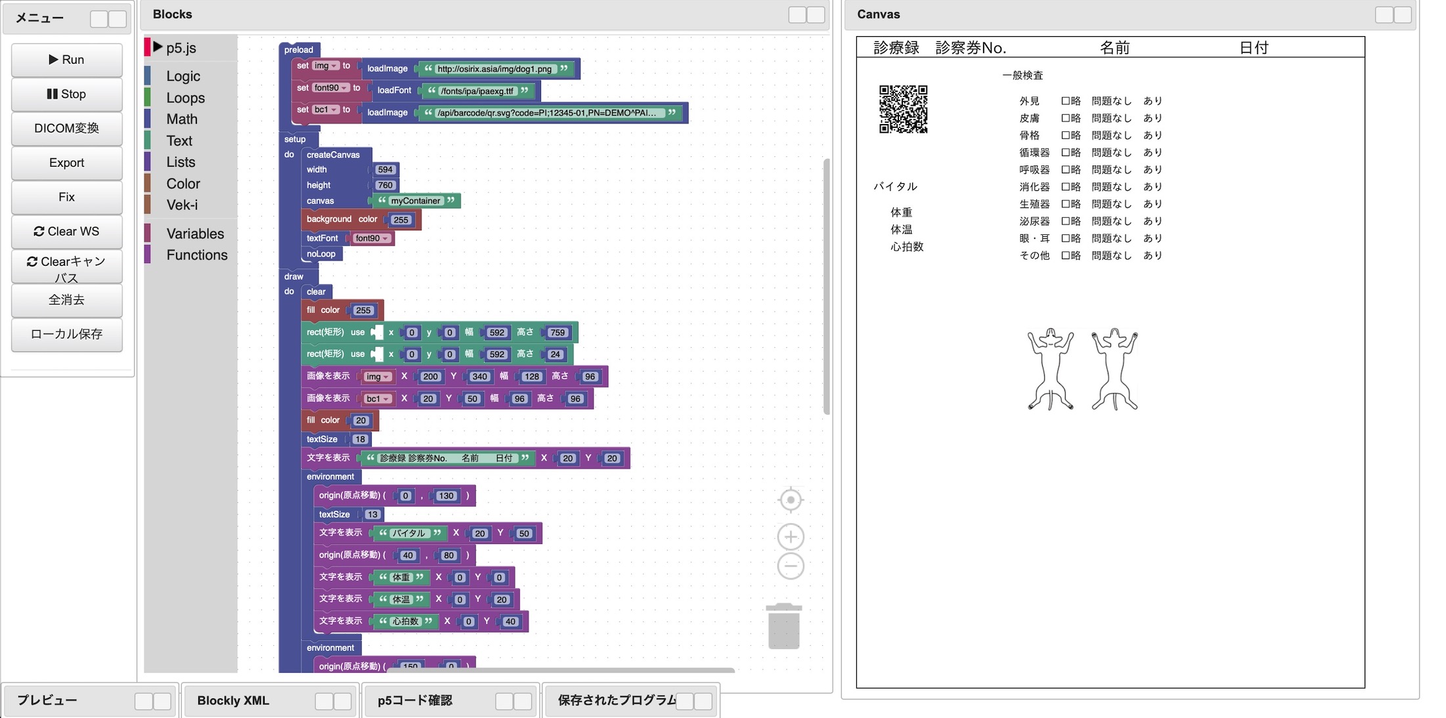Click the Fix button

[x=67, y=197]
